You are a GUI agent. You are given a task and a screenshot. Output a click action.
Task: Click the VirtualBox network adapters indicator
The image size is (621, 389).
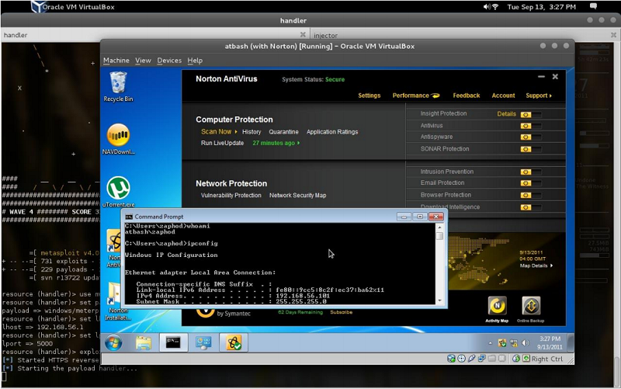point(481,359)
